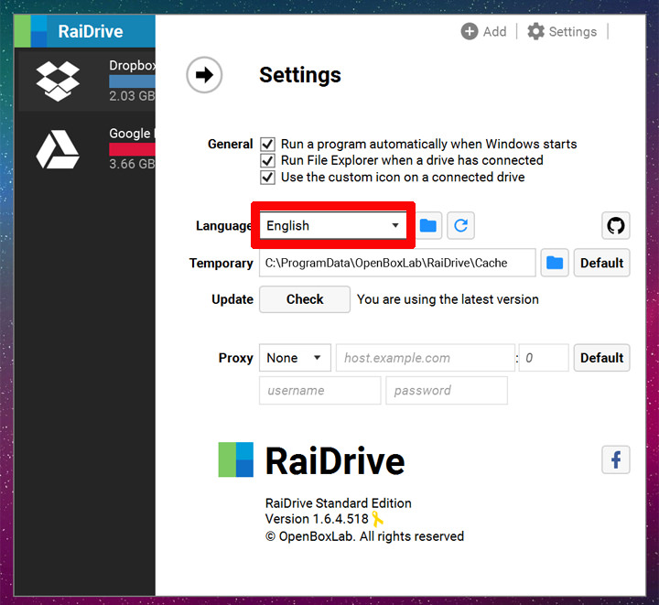Click the 2.03 GB size text
Screen dimensions: 659x605
(132, 96)
